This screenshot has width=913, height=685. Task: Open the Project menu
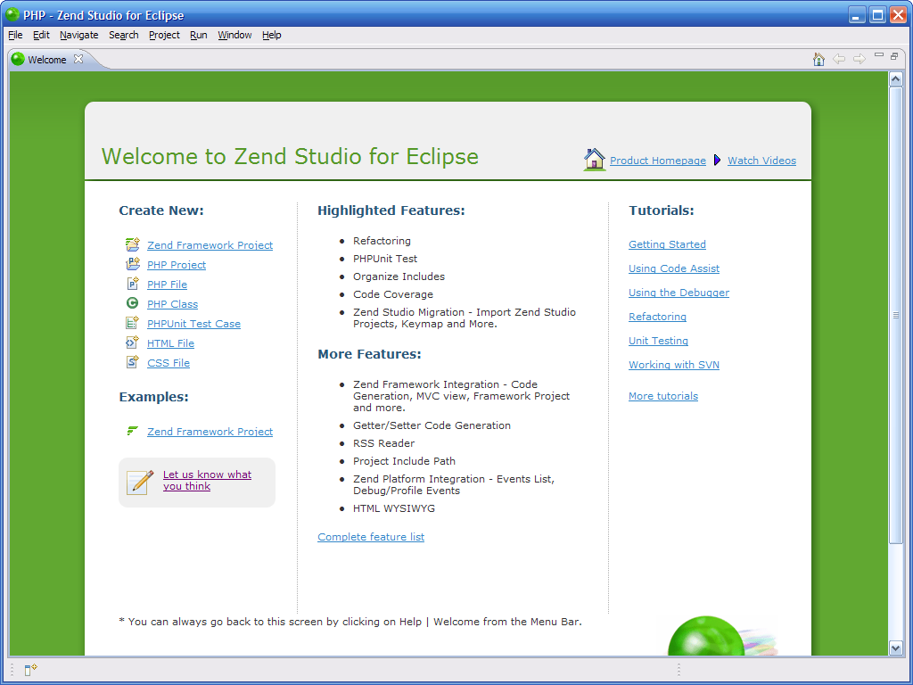(x=164, y=35)
